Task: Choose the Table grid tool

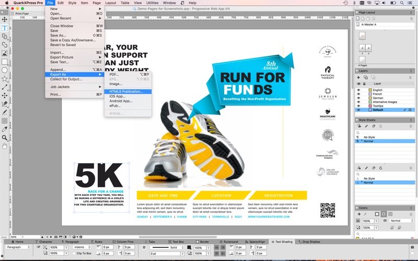Action: (x=5, y=121)
